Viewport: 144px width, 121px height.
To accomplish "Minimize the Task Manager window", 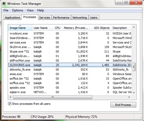I will 119,3.
